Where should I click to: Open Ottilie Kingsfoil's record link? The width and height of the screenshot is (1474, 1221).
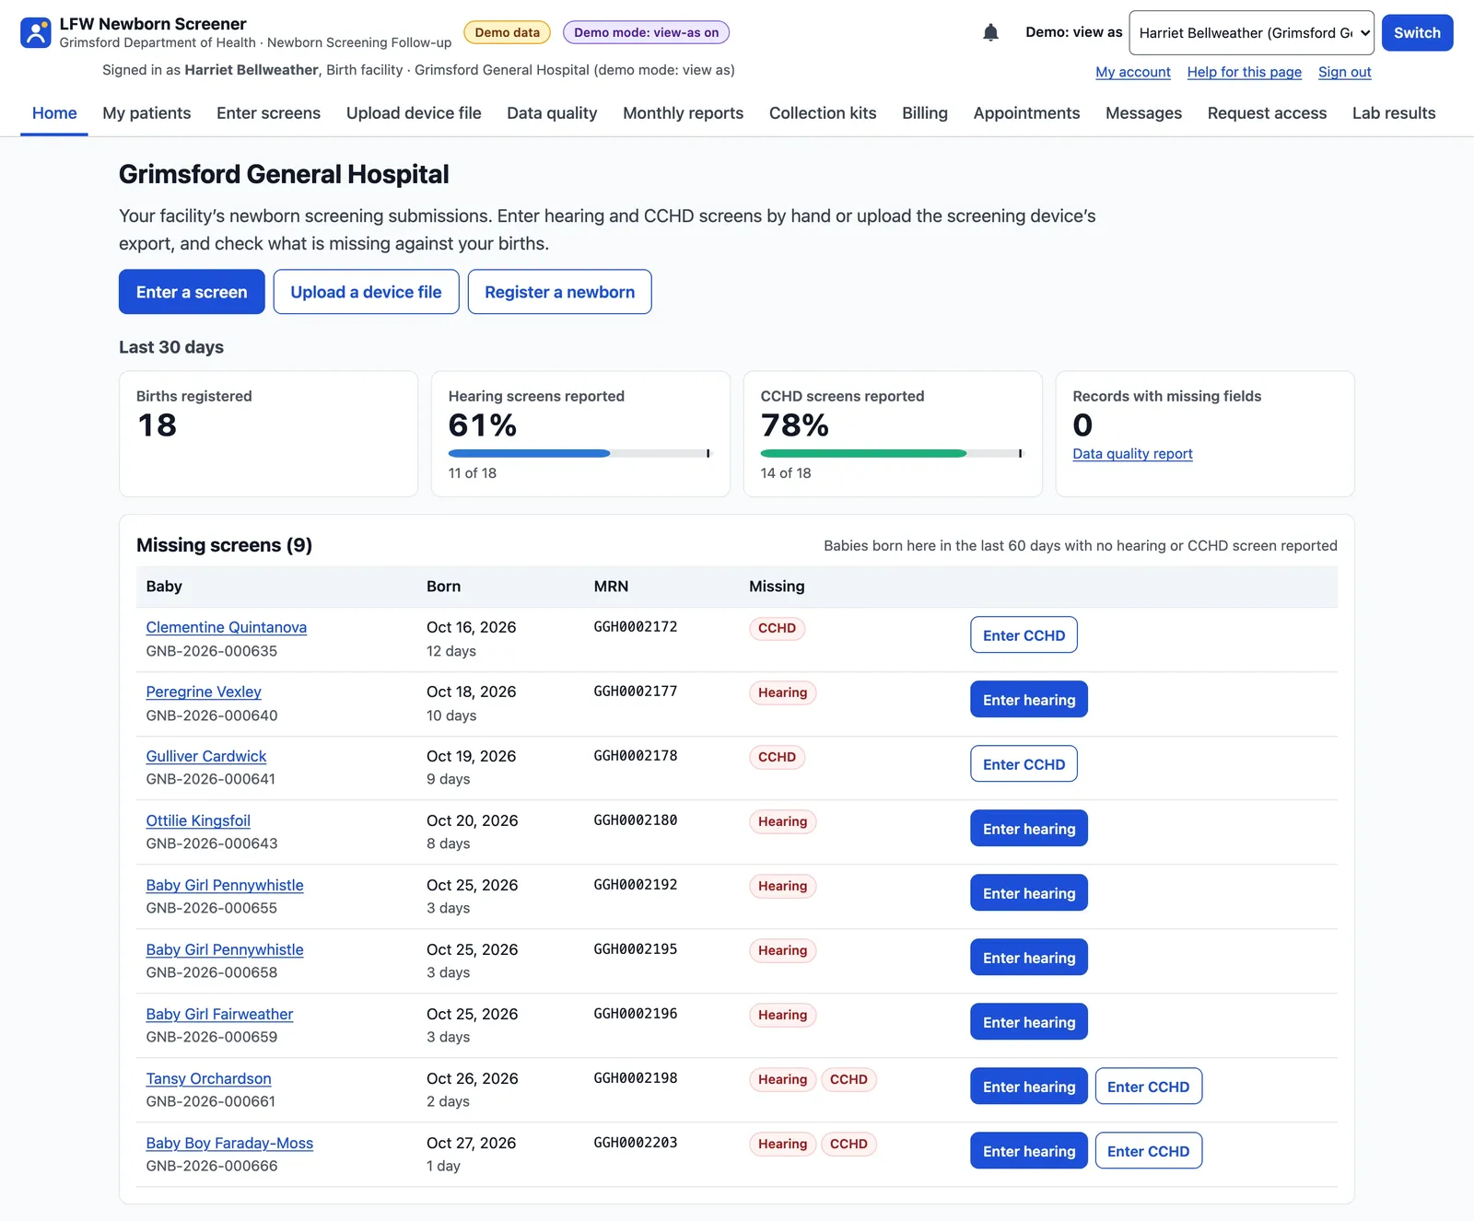click(198, 820)
